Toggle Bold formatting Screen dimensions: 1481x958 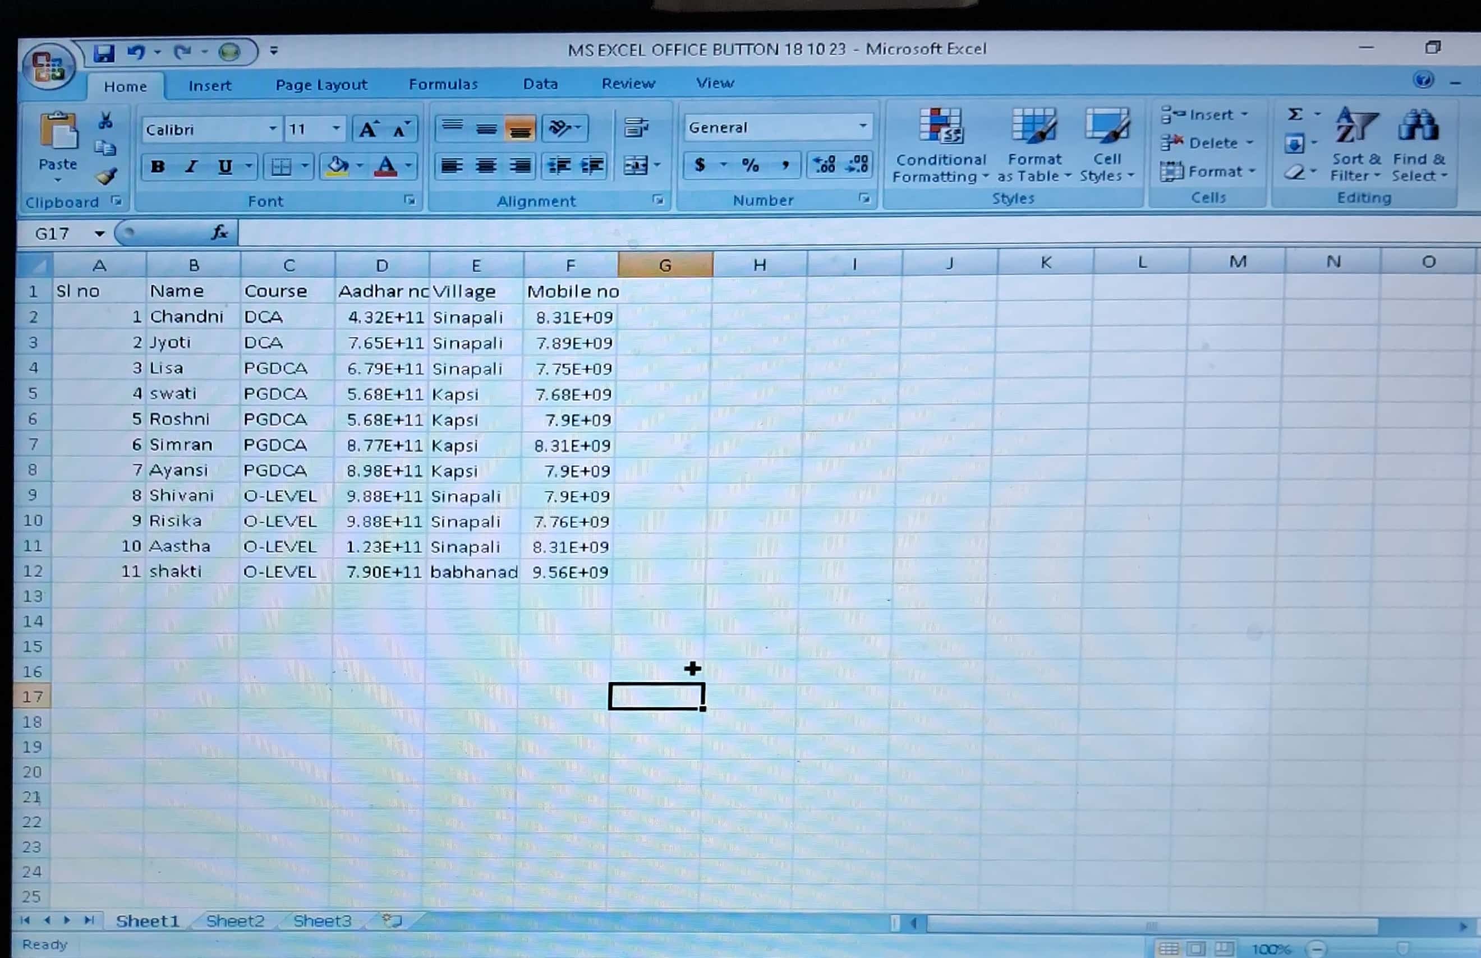coord(158,167)
